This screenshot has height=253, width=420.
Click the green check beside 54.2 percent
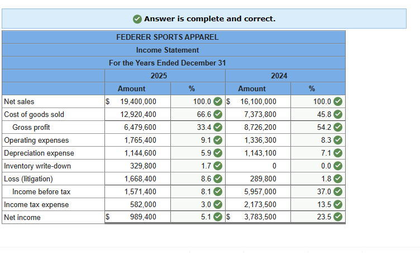pos(338,127)
